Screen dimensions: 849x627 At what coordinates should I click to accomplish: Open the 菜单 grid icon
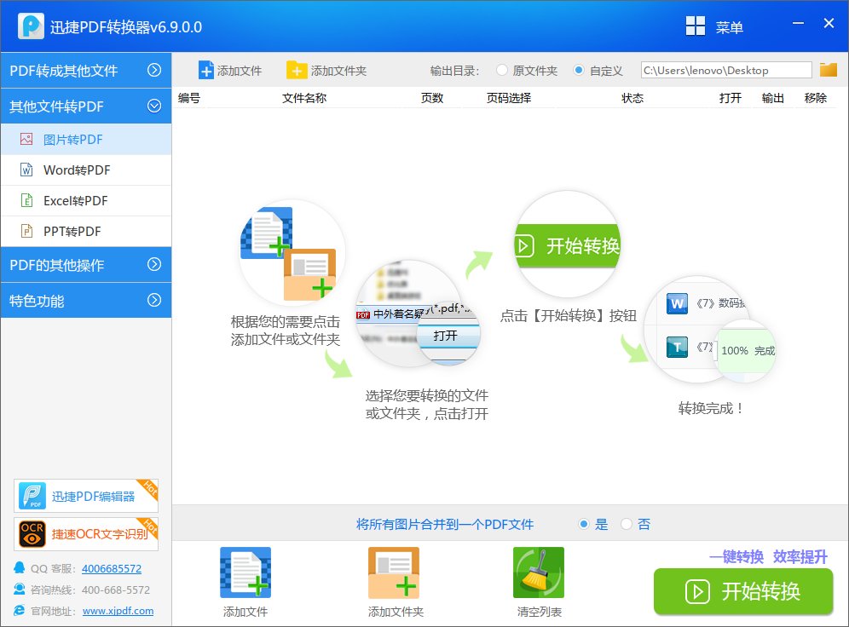click(696, 26)
